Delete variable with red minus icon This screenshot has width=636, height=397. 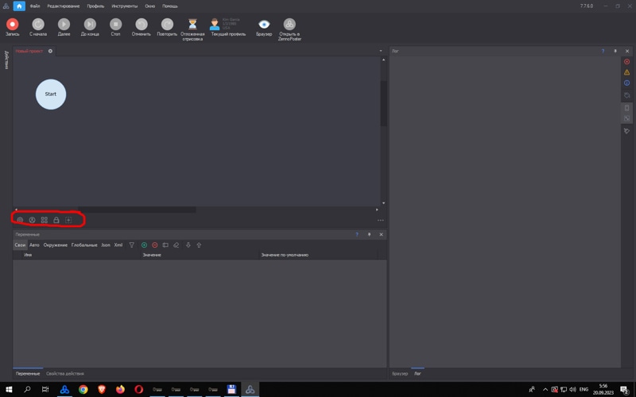[x=155, y=245]
